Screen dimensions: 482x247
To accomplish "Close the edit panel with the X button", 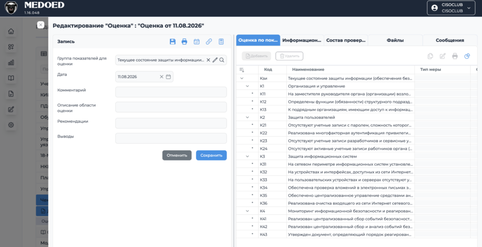I will pos(40,25).
